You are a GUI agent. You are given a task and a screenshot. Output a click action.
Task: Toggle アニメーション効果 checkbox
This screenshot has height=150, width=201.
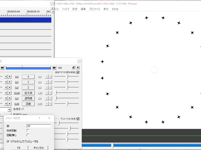(78, 119)
